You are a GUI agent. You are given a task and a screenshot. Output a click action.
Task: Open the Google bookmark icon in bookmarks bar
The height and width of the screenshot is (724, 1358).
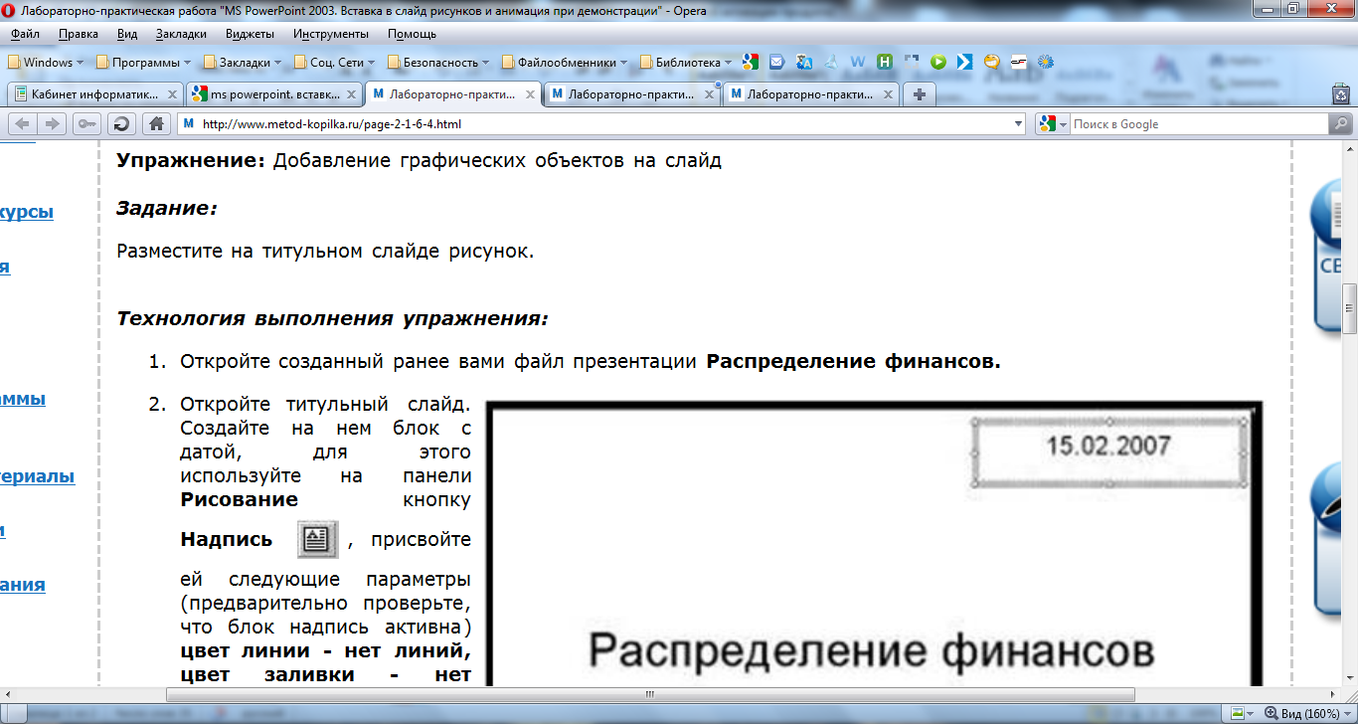click(x=750, y=62)
